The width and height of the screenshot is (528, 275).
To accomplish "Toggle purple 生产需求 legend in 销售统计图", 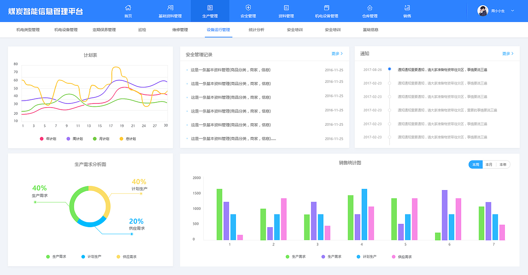I will [x=331, y=256].
